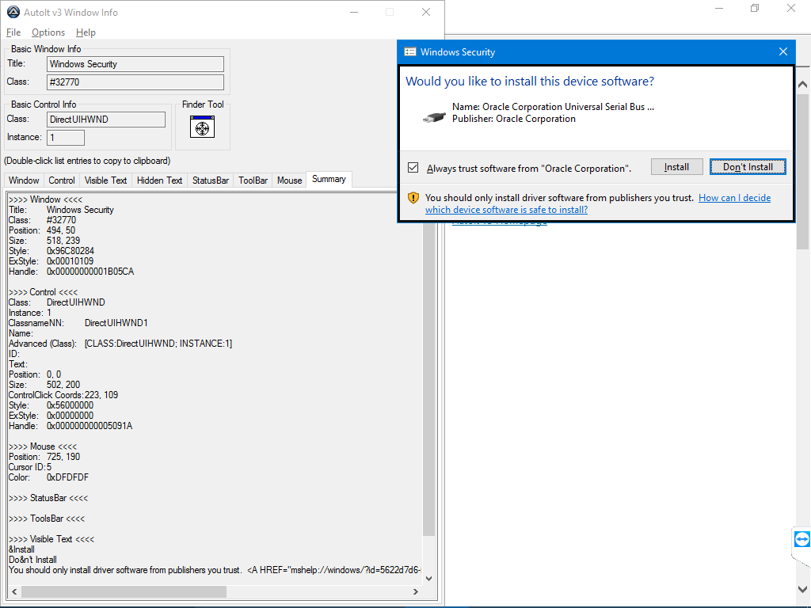
Task: Click the '>>>> Control <<<<' header line
Action: click(43, 292)
